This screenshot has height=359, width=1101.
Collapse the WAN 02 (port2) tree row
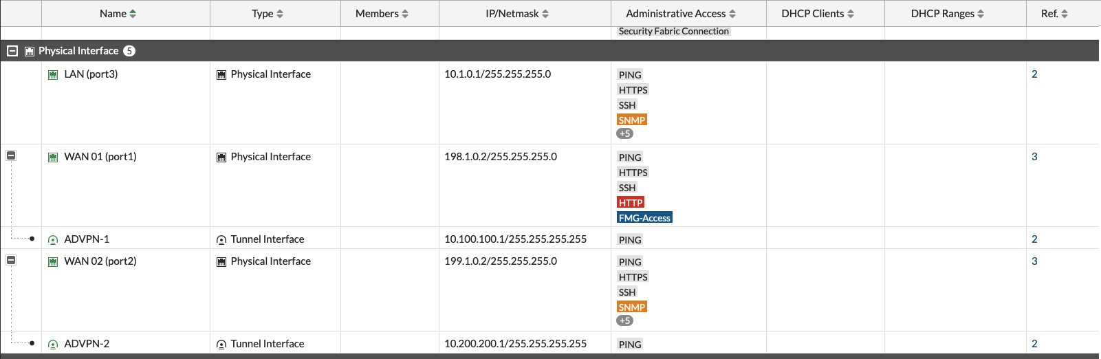pos(11,260)
